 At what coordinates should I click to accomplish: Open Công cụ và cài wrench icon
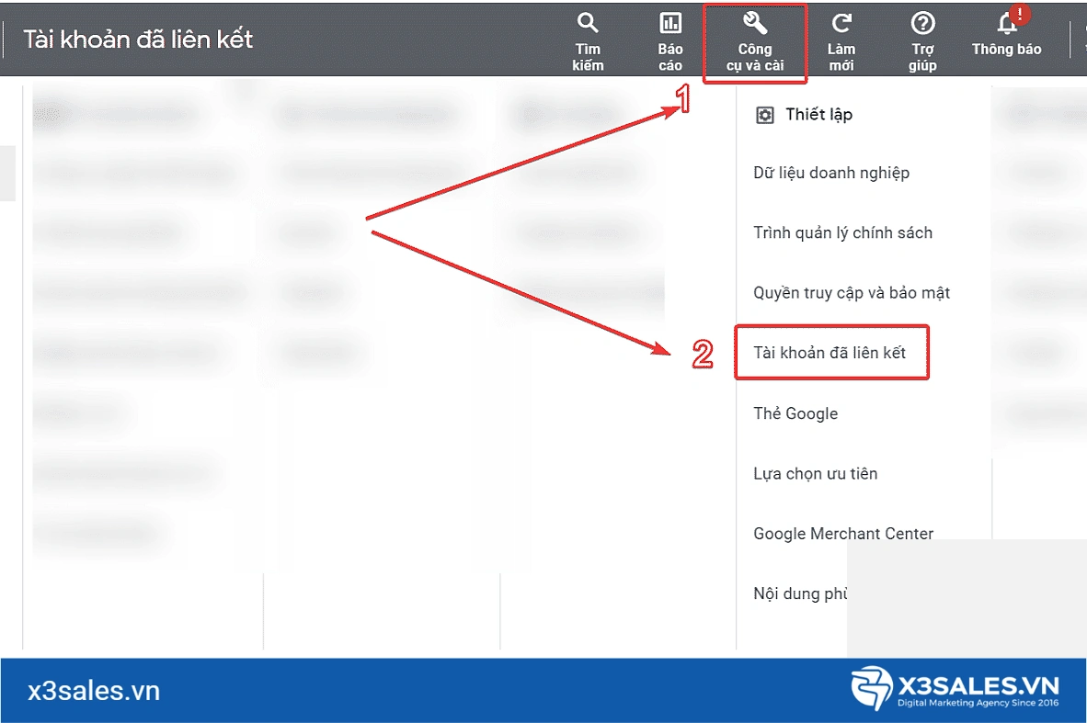pyautogui.click(x=754, y=23)
